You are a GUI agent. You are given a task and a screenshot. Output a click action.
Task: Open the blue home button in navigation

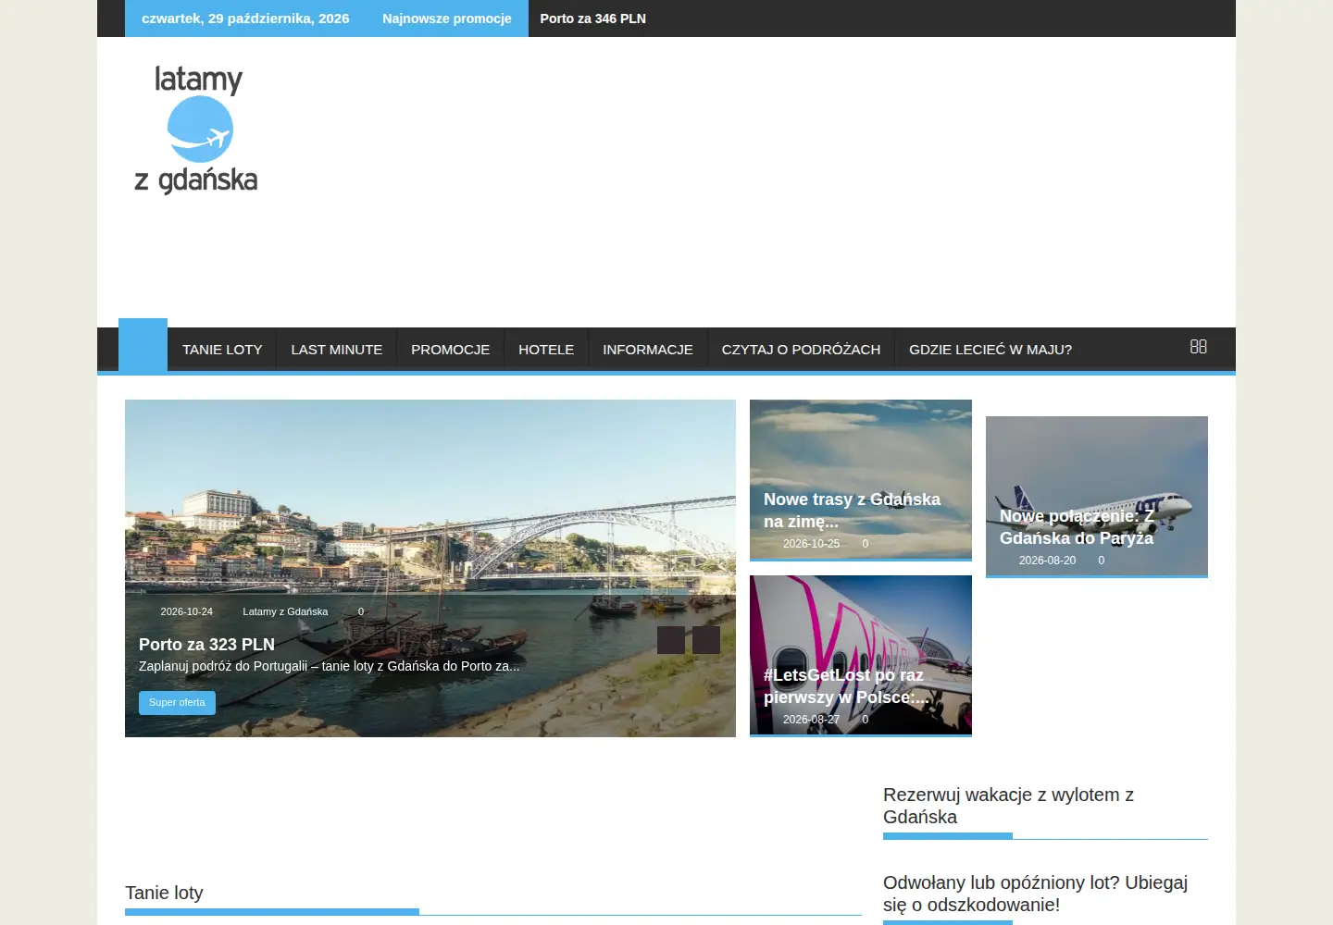tap(143, 345)
